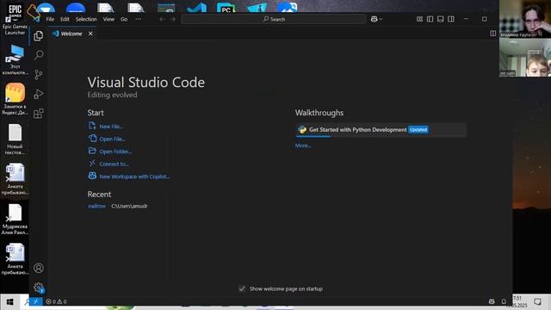
Task: Split the editor to the right
Action: point(493,34)
